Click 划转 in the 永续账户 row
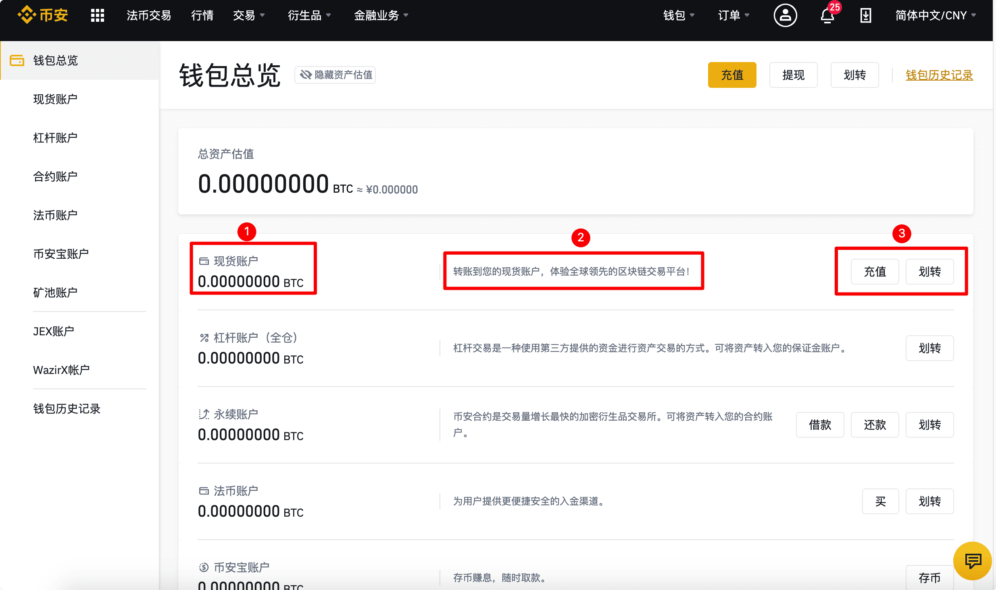Screen dimensions: 996x590 [x=929, y=425]
